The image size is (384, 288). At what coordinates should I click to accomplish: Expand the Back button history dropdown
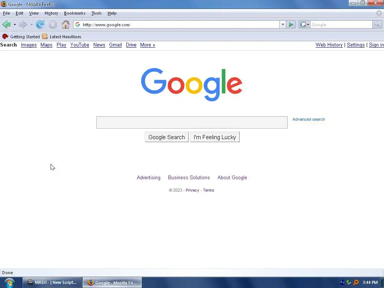(15, 24)
